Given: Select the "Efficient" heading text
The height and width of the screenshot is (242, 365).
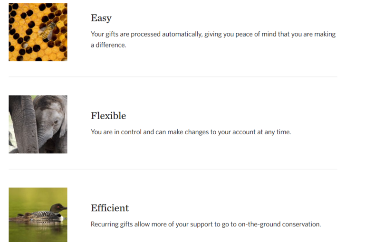Looking at the screenshot, I should click(x=110, y=208).
